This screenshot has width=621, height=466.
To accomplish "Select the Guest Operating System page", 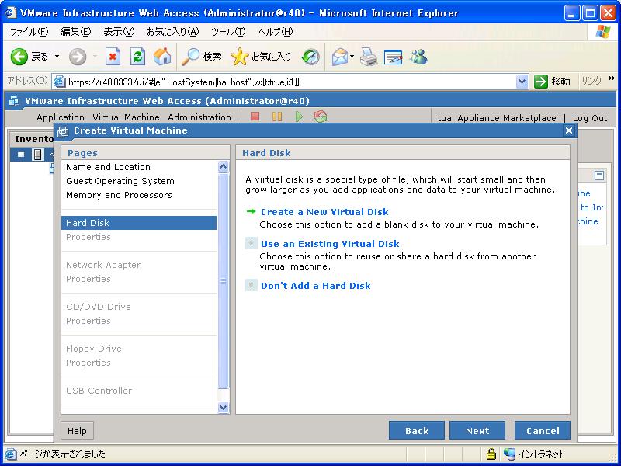I will pos(139,181).
